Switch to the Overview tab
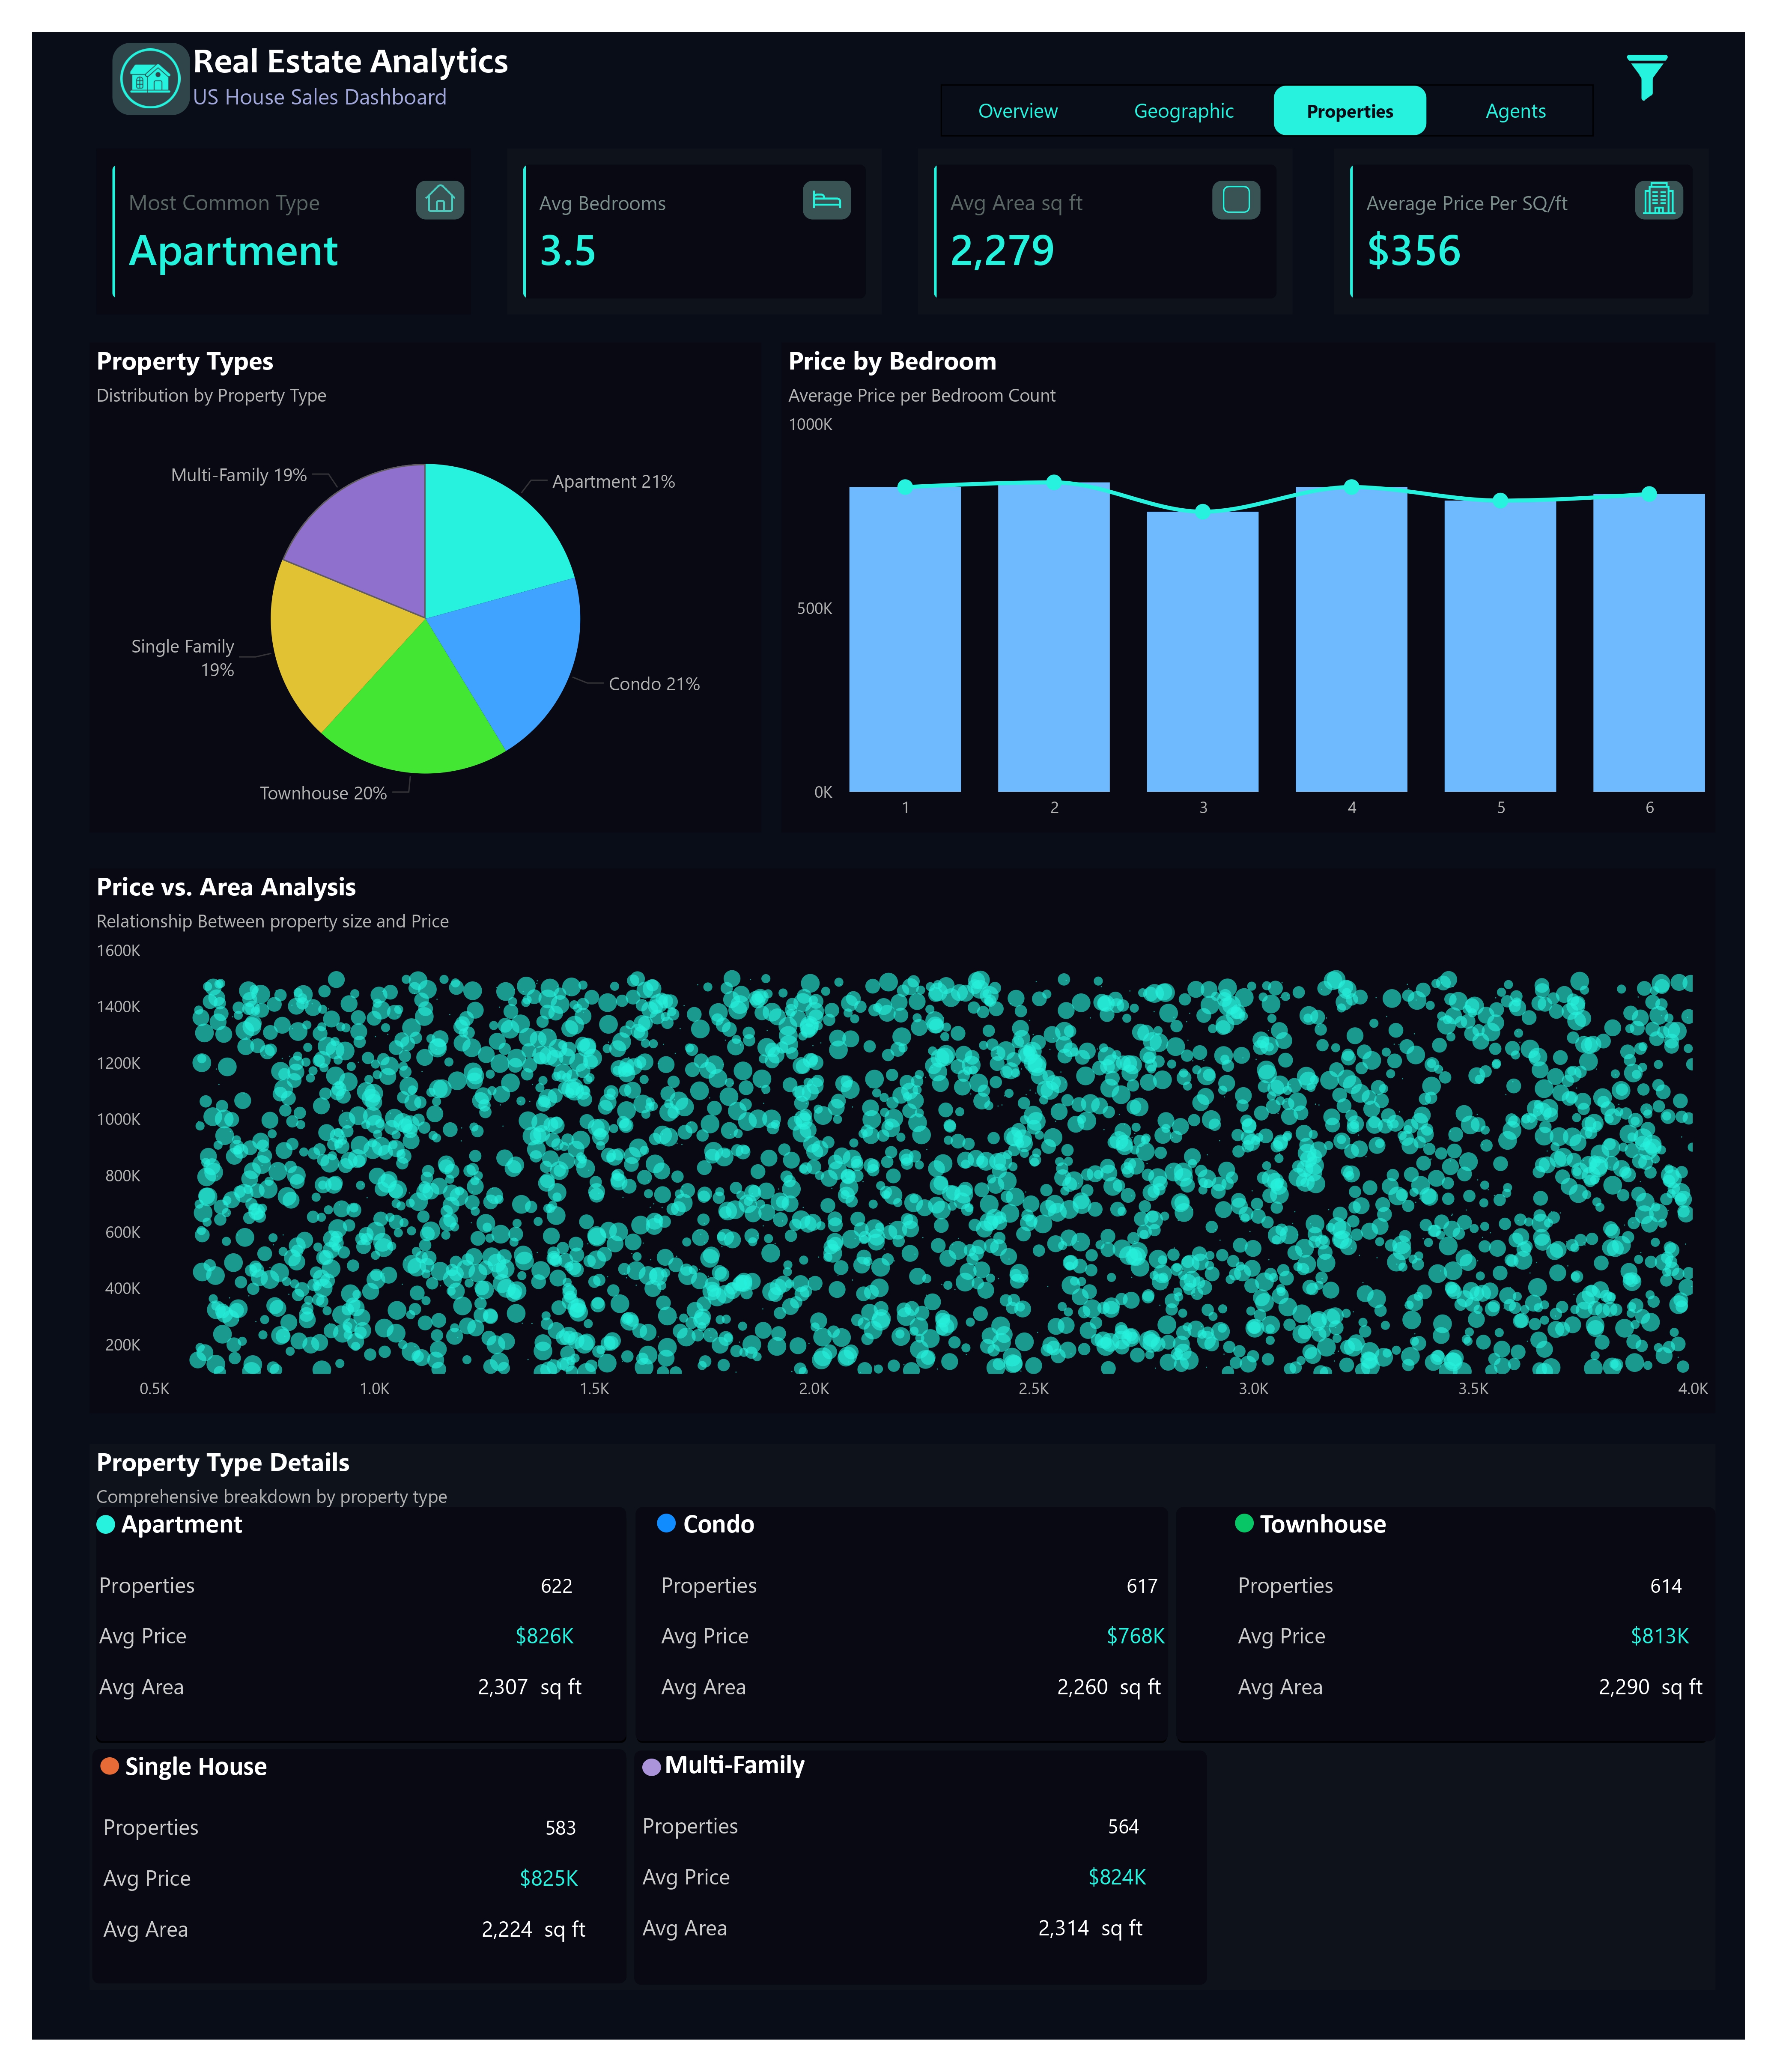Screen dimensions: 1777x2072 [x=1017, y=111]
